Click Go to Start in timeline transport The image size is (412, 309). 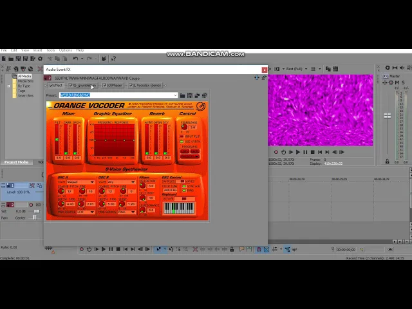pyautogui.click(x=126, y=249)
